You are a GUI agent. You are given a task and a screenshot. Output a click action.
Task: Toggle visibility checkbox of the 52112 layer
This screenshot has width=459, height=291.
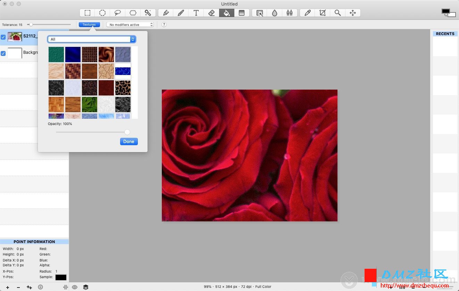[3, 37]
